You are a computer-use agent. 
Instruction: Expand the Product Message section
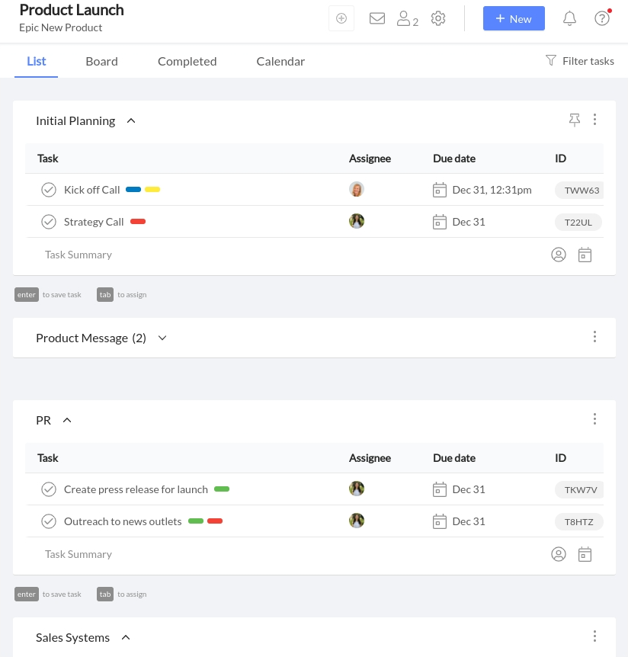click(162, 338)
